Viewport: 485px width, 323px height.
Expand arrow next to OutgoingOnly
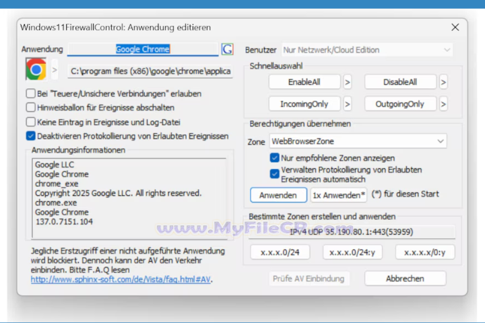443,104
